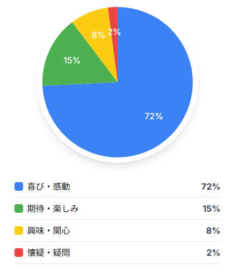Click the 15% value in legend row
The width and height of the screenshot is (232, 274).
[x=211, y=208]
